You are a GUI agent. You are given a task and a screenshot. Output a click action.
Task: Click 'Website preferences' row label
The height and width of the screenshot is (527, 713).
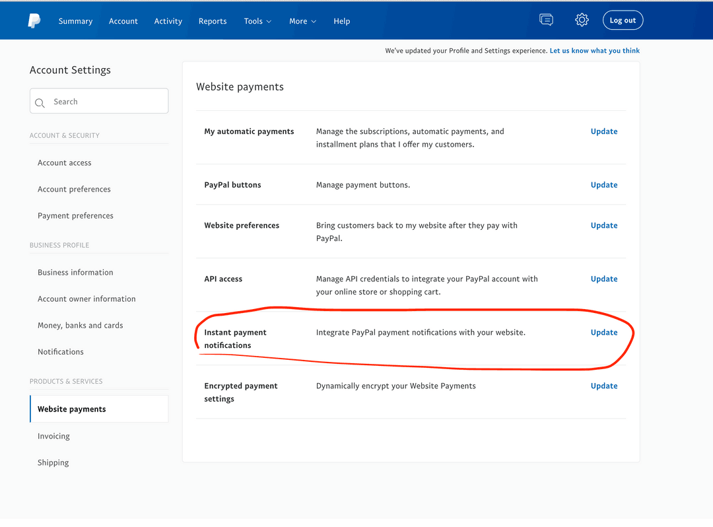pyautogui.click(x=242, y=226)
